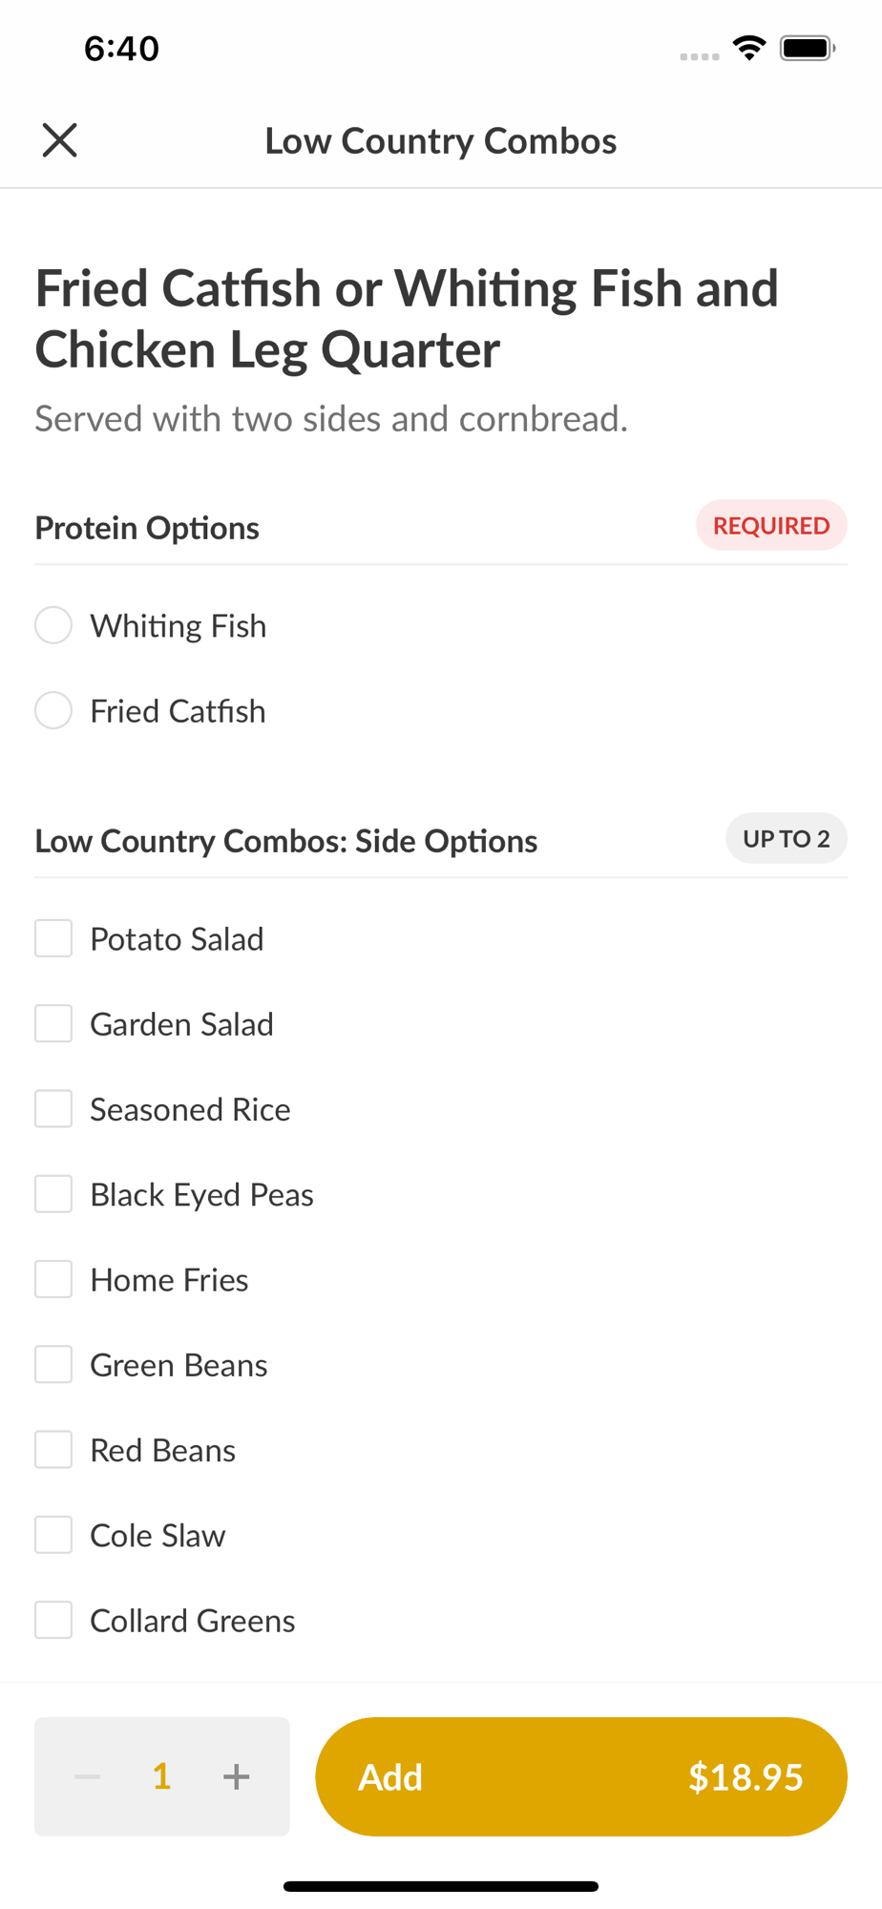
Task: Close the Low Country Combos sheet
Action: pyautogui.click(x=59, y=140)
